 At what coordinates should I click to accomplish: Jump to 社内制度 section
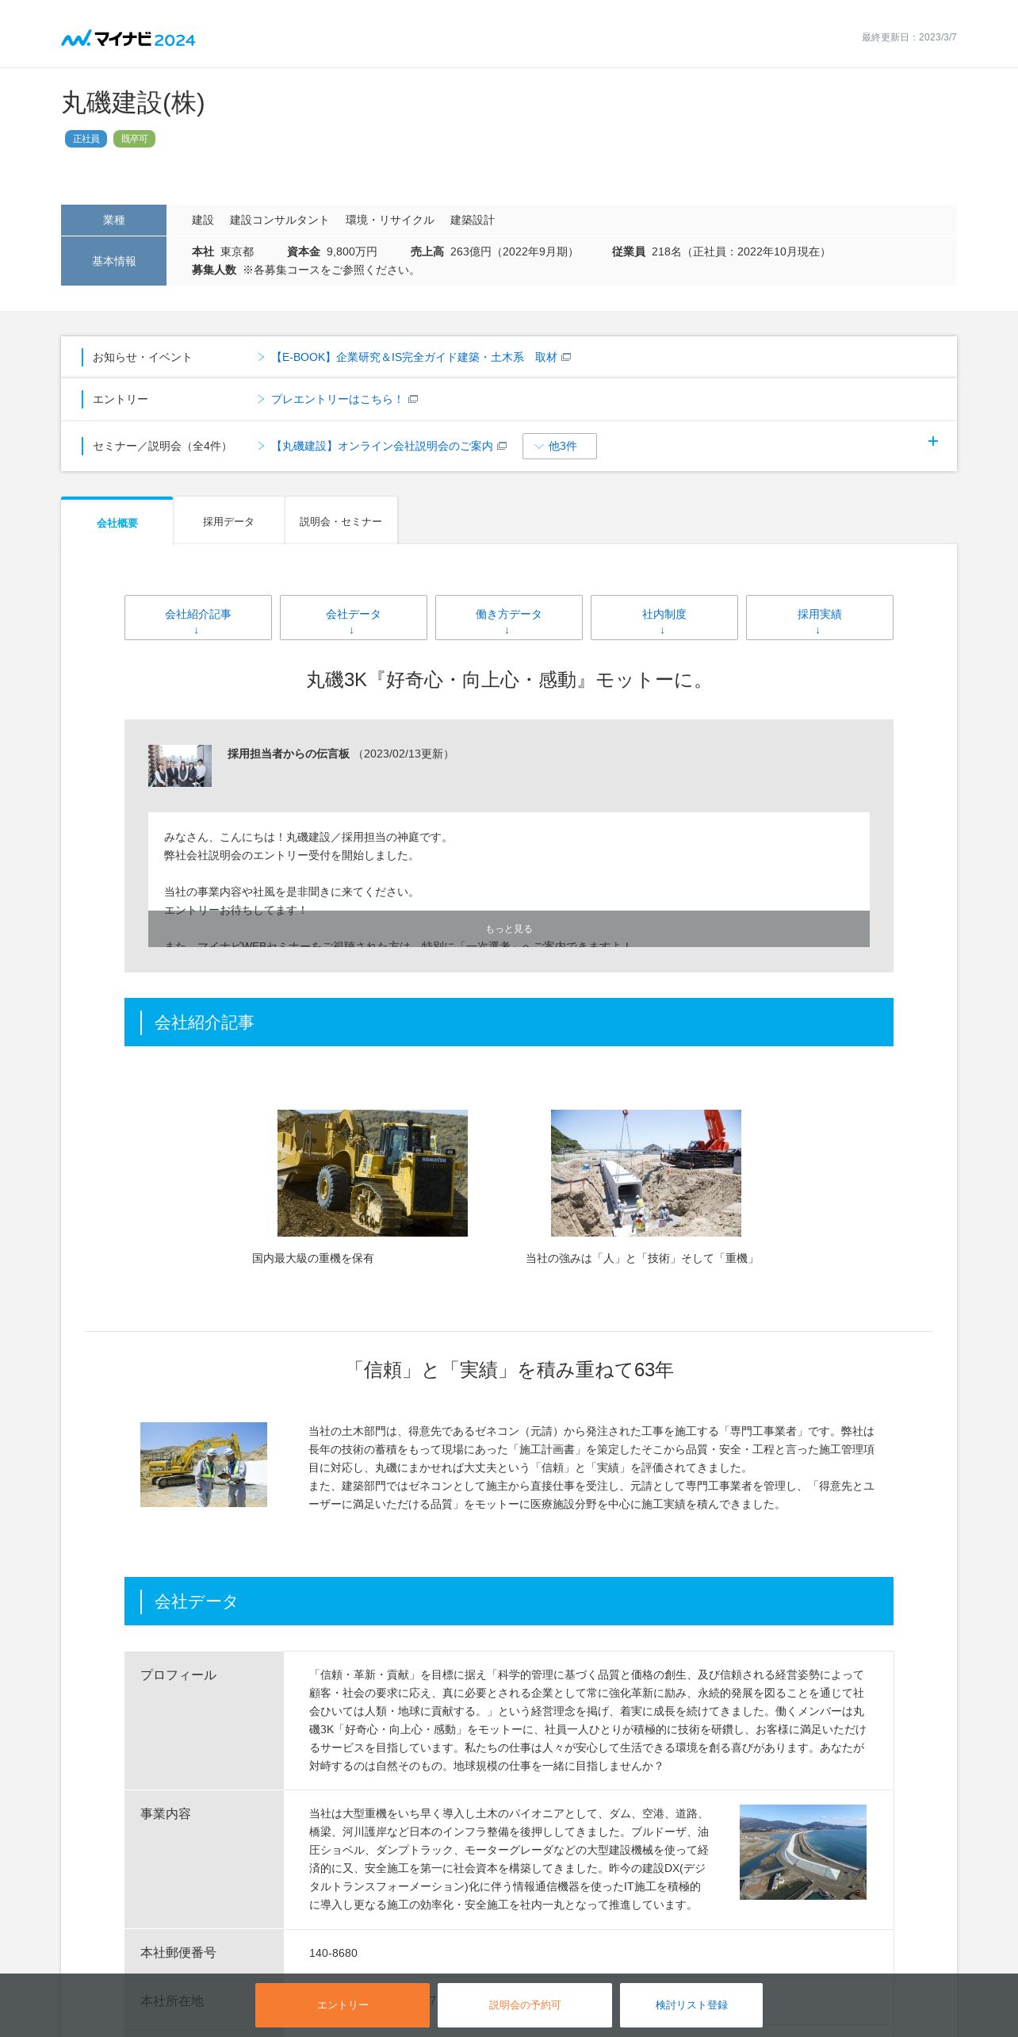[x=664, y=617]
